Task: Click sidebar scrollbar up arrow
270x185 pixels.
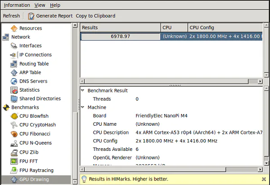Action: [x=75, y=25]
